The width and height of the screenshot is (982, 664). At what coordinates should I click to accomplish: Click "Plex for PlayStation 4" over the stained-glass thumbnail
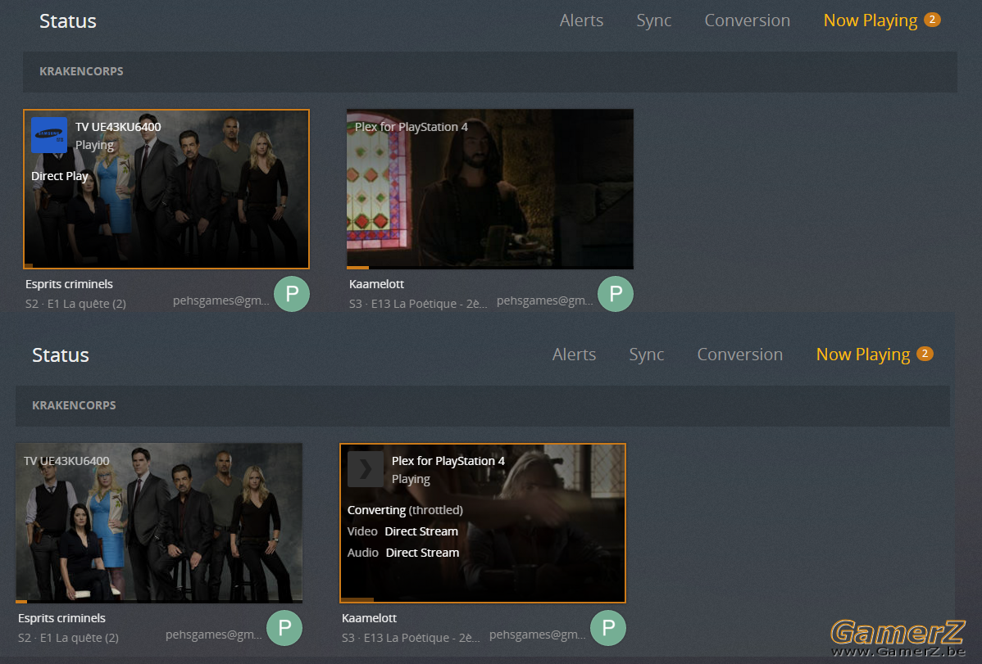point(411,127)
